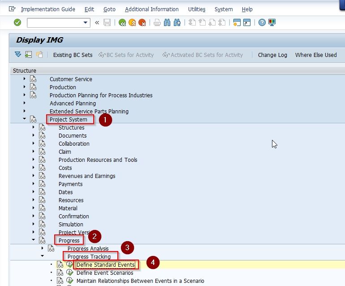Click the blue Help question mark icon
Image resolution: width=345 pixels, height=286 pixels.
point(262,22)
